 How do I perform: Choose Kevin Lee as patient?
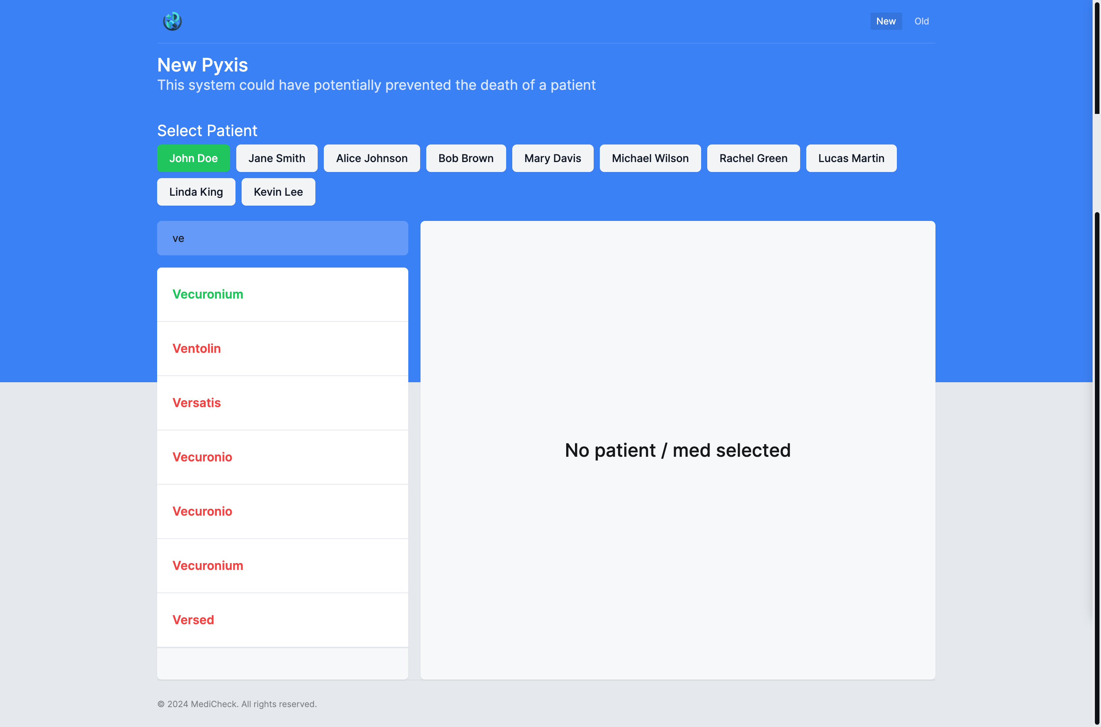point(278,192)
